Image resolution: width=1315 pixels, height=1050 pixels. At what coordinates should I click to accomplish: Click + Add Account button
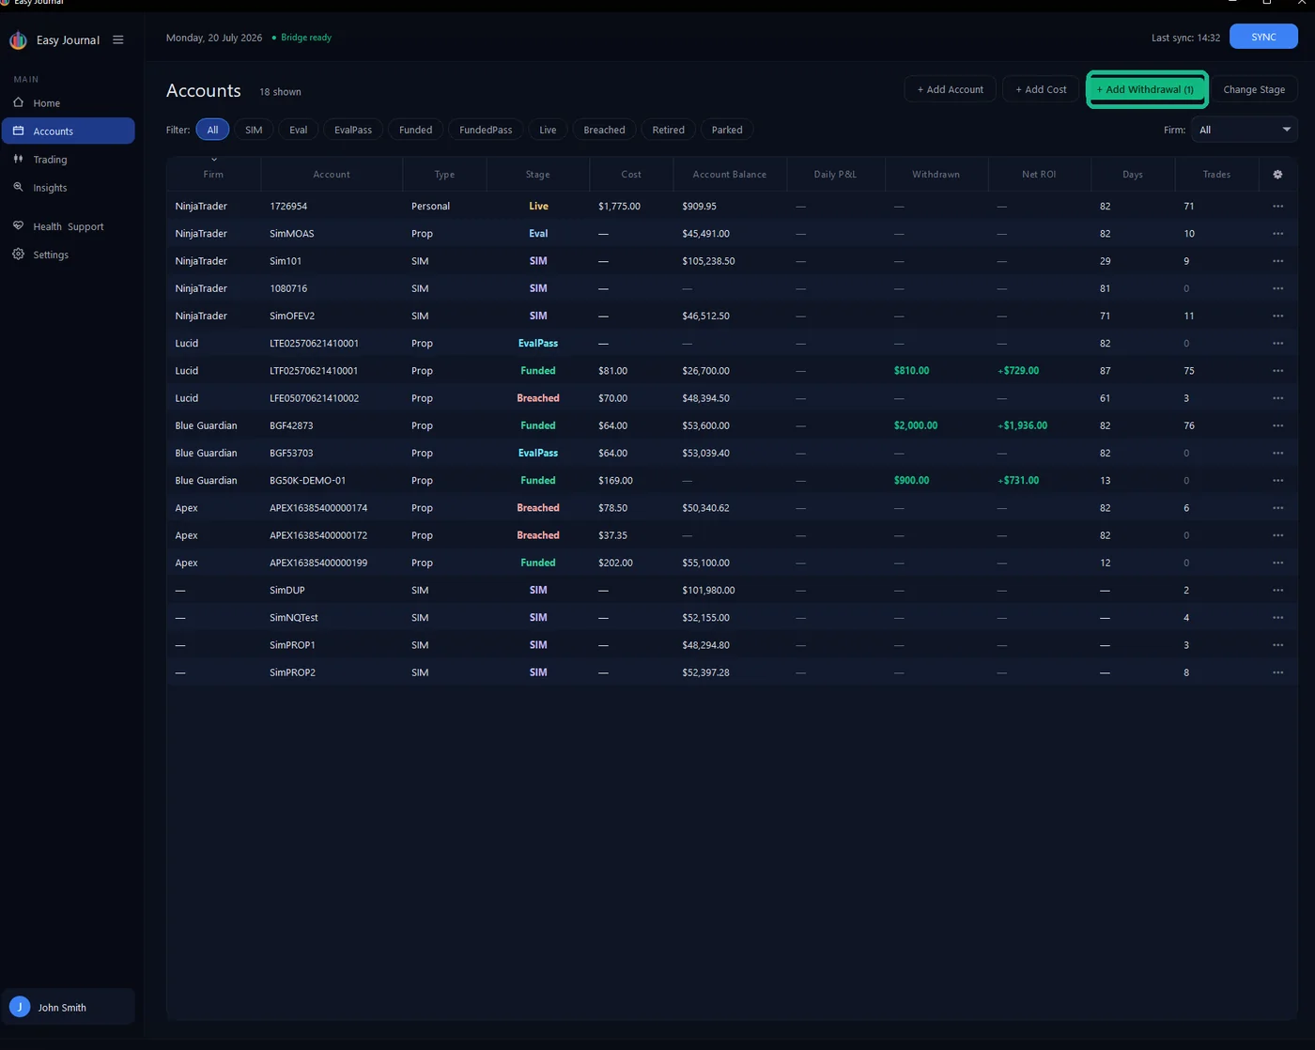[950, 89]
